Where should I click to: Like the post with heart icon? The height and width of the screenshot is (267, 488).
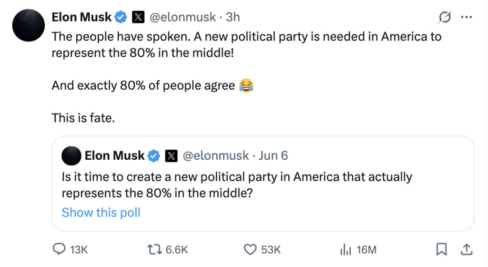(250, 249)
